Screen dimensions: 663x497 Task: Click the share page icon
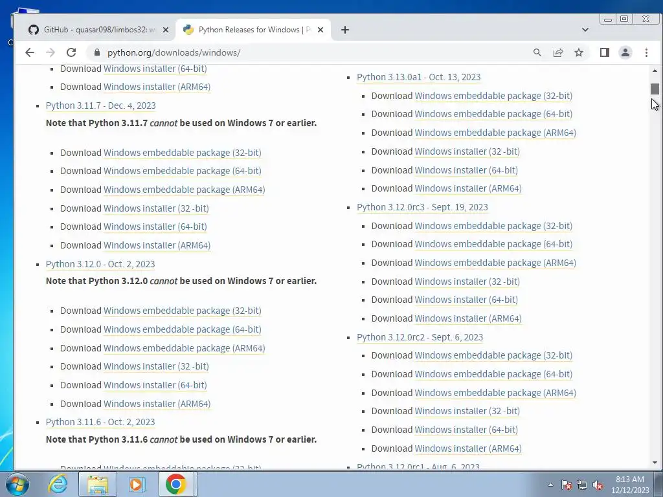coord(558,52)
